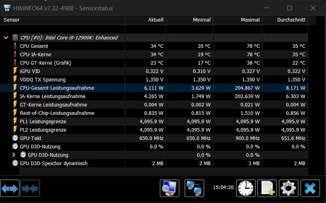Click the lightning icon beside PL2 Leistungsgrenze
The image size is (326, 203).
[x=15, y=130]
